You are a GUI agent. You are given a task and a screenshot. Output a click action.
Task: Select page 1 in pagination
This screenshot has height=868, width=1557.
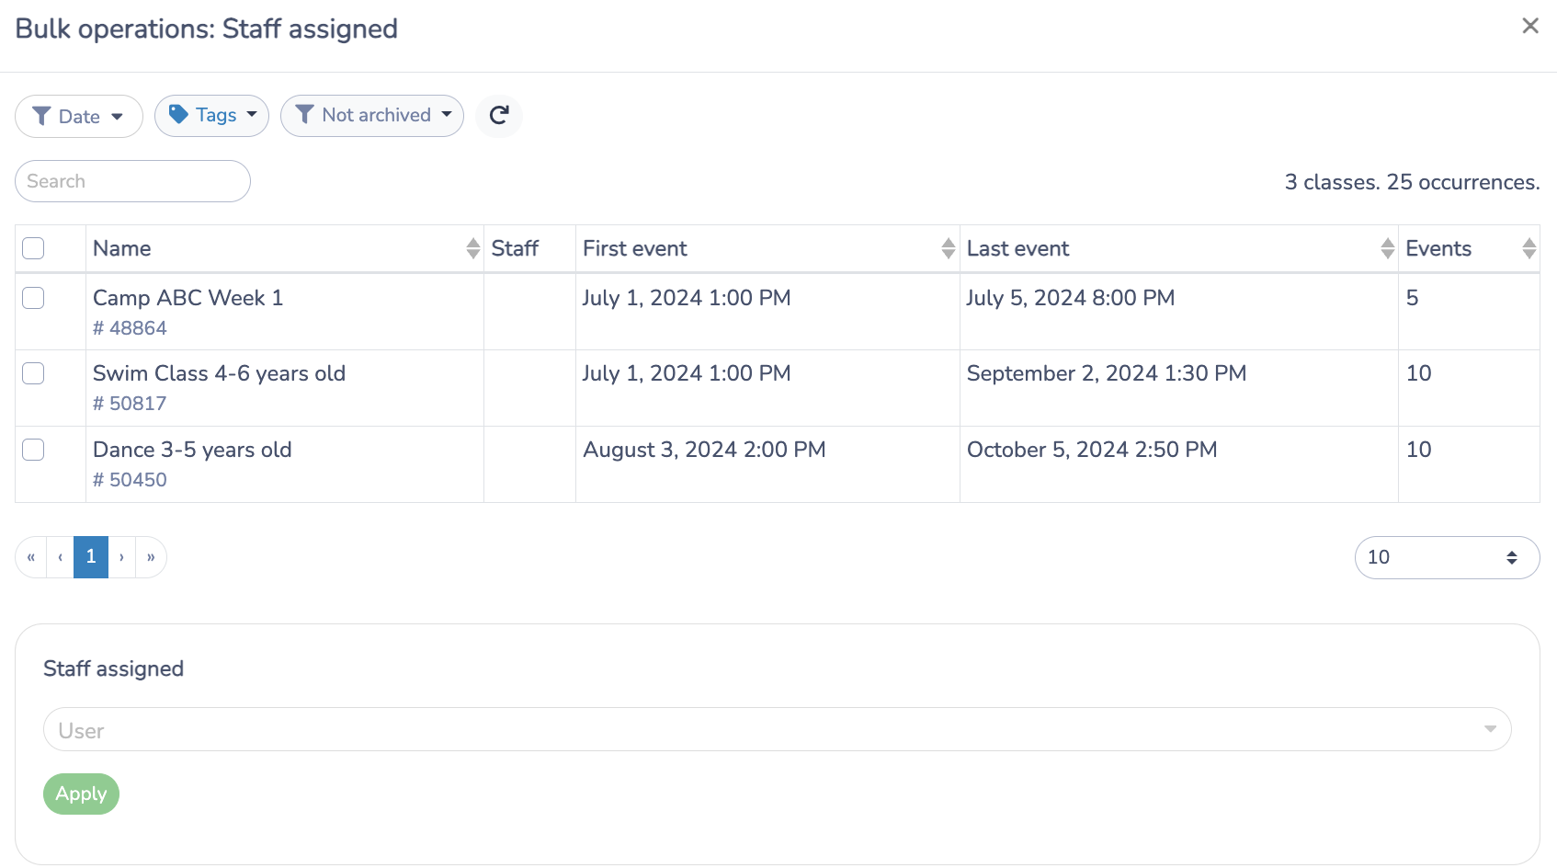91,557
